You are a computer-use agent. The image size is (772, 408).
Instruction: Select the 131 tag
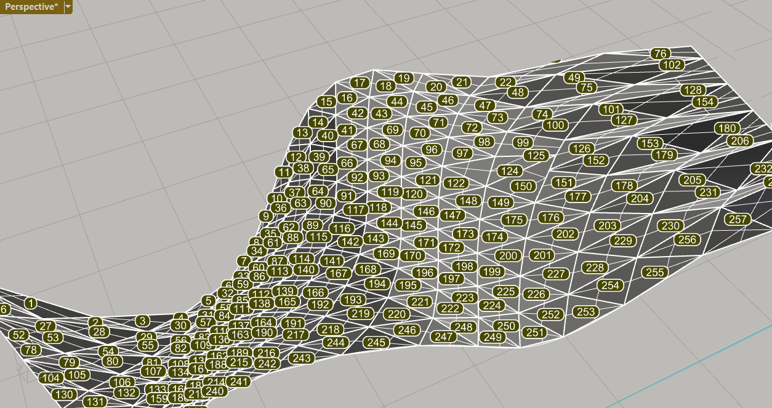[95, 402]
